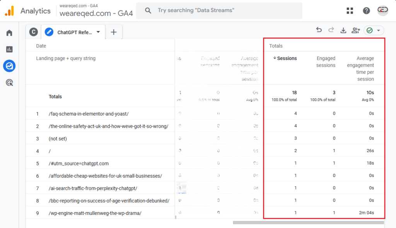Click the pencil icon on ChatGPT tab
Viewport: 396px width, 228px height.
[x=49, y=32]
